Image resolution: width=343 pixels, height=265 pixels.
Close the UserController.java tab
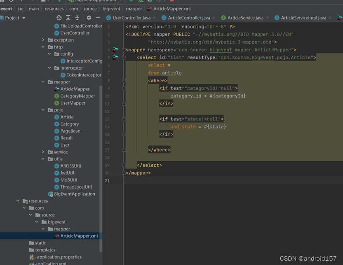(x=154, y=18)
